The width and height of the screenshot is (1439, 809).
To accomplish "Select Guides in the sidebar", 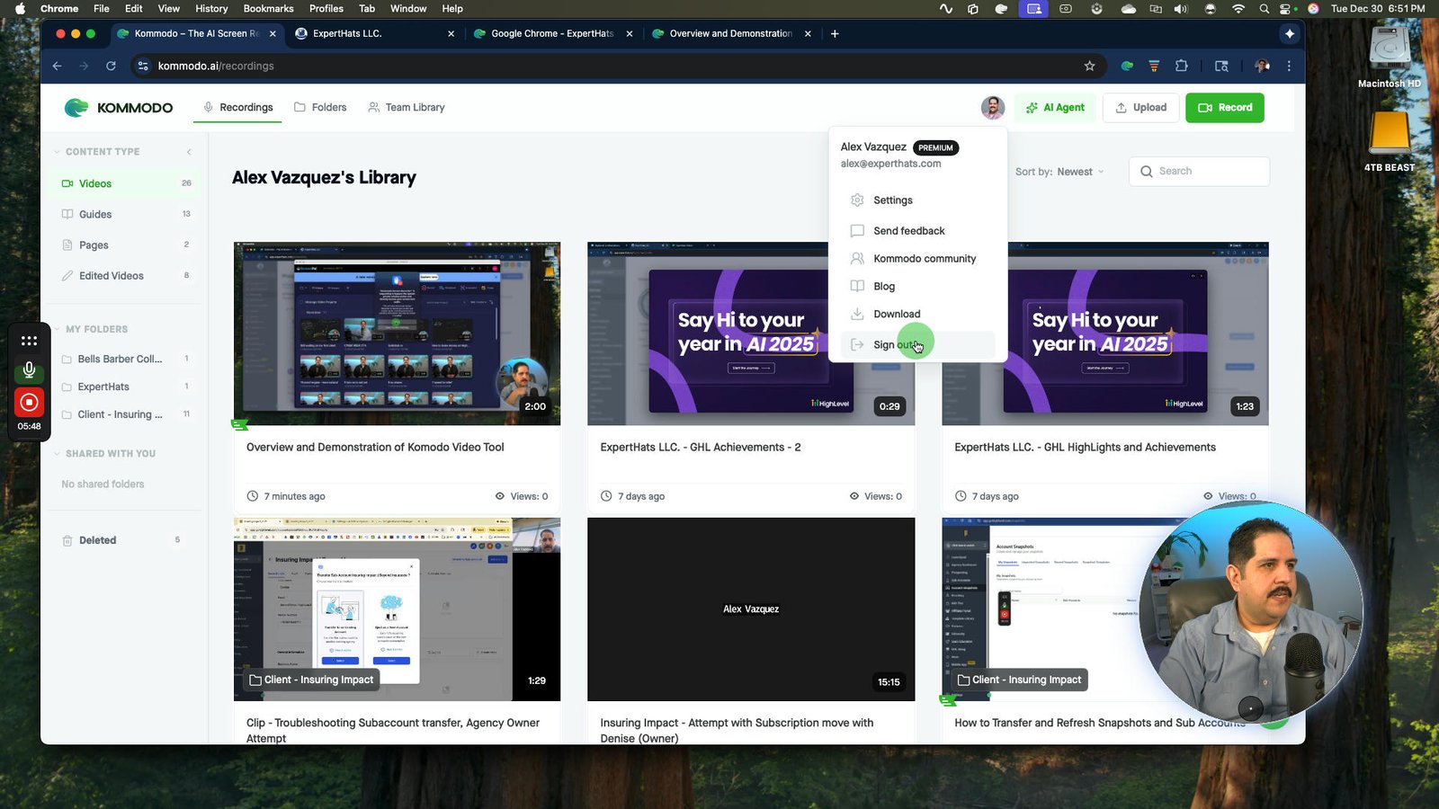I will pos(125,214).
